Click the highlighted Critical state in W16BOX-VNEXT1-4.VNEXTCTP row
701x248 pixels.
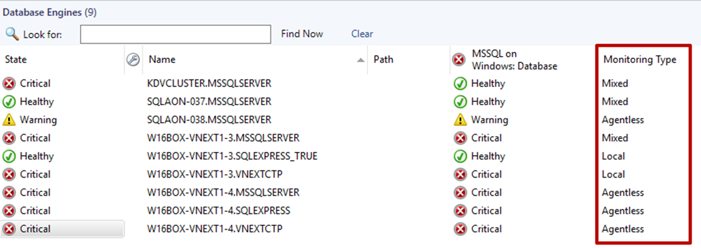(x=35, y=229)
